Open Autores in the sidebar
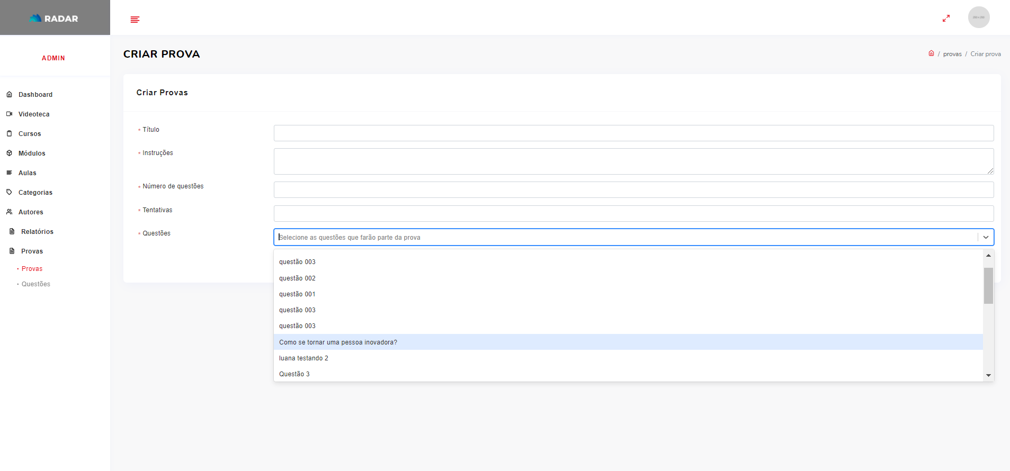The width and height of the screenshot is (1010, 471). coord(31,212)
